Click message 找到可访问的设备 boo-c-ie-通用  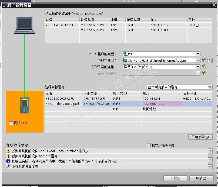(35, 156)
